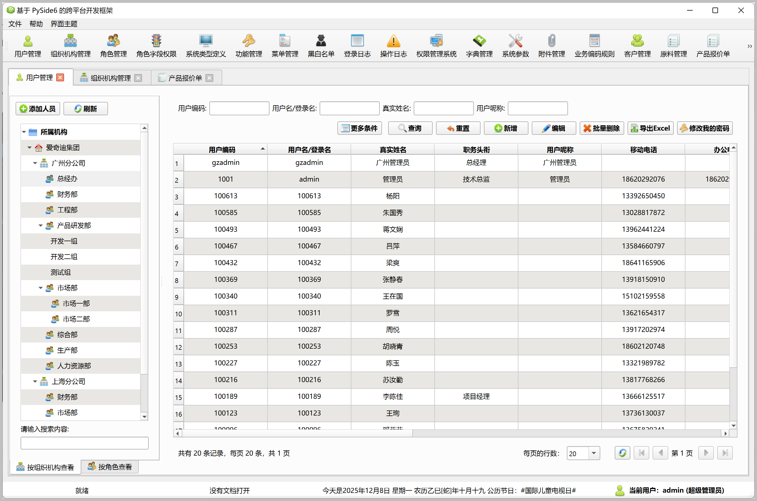The width and height of the screenshot is (757, 501).
Task: Collapse the 产品研发部 tree node
Action: click(x=41, y=226)
